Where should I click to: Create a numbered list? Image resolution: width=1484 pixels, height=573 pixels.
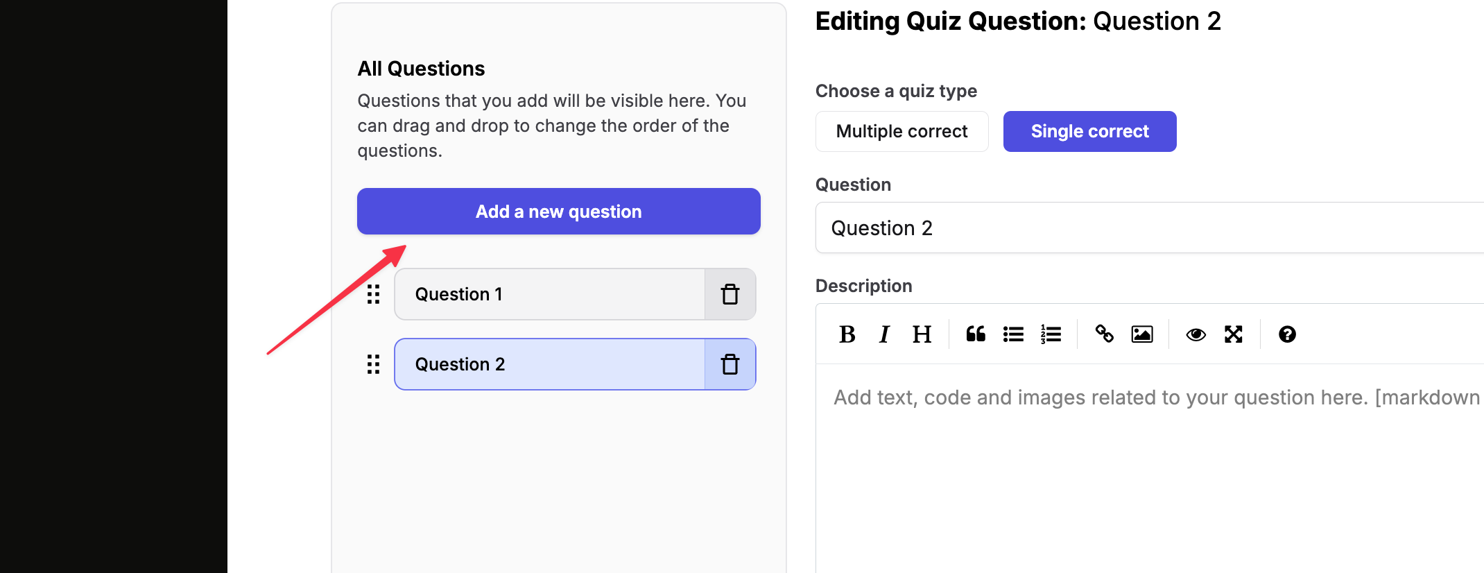1051,334
